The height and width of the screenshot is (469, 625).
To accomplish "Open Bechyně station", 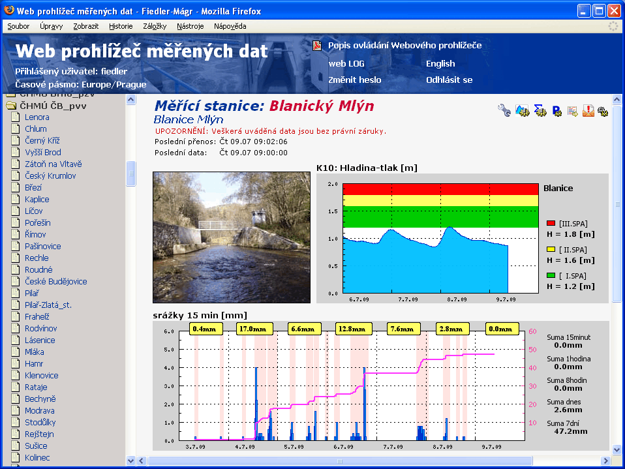I will 40,399.
